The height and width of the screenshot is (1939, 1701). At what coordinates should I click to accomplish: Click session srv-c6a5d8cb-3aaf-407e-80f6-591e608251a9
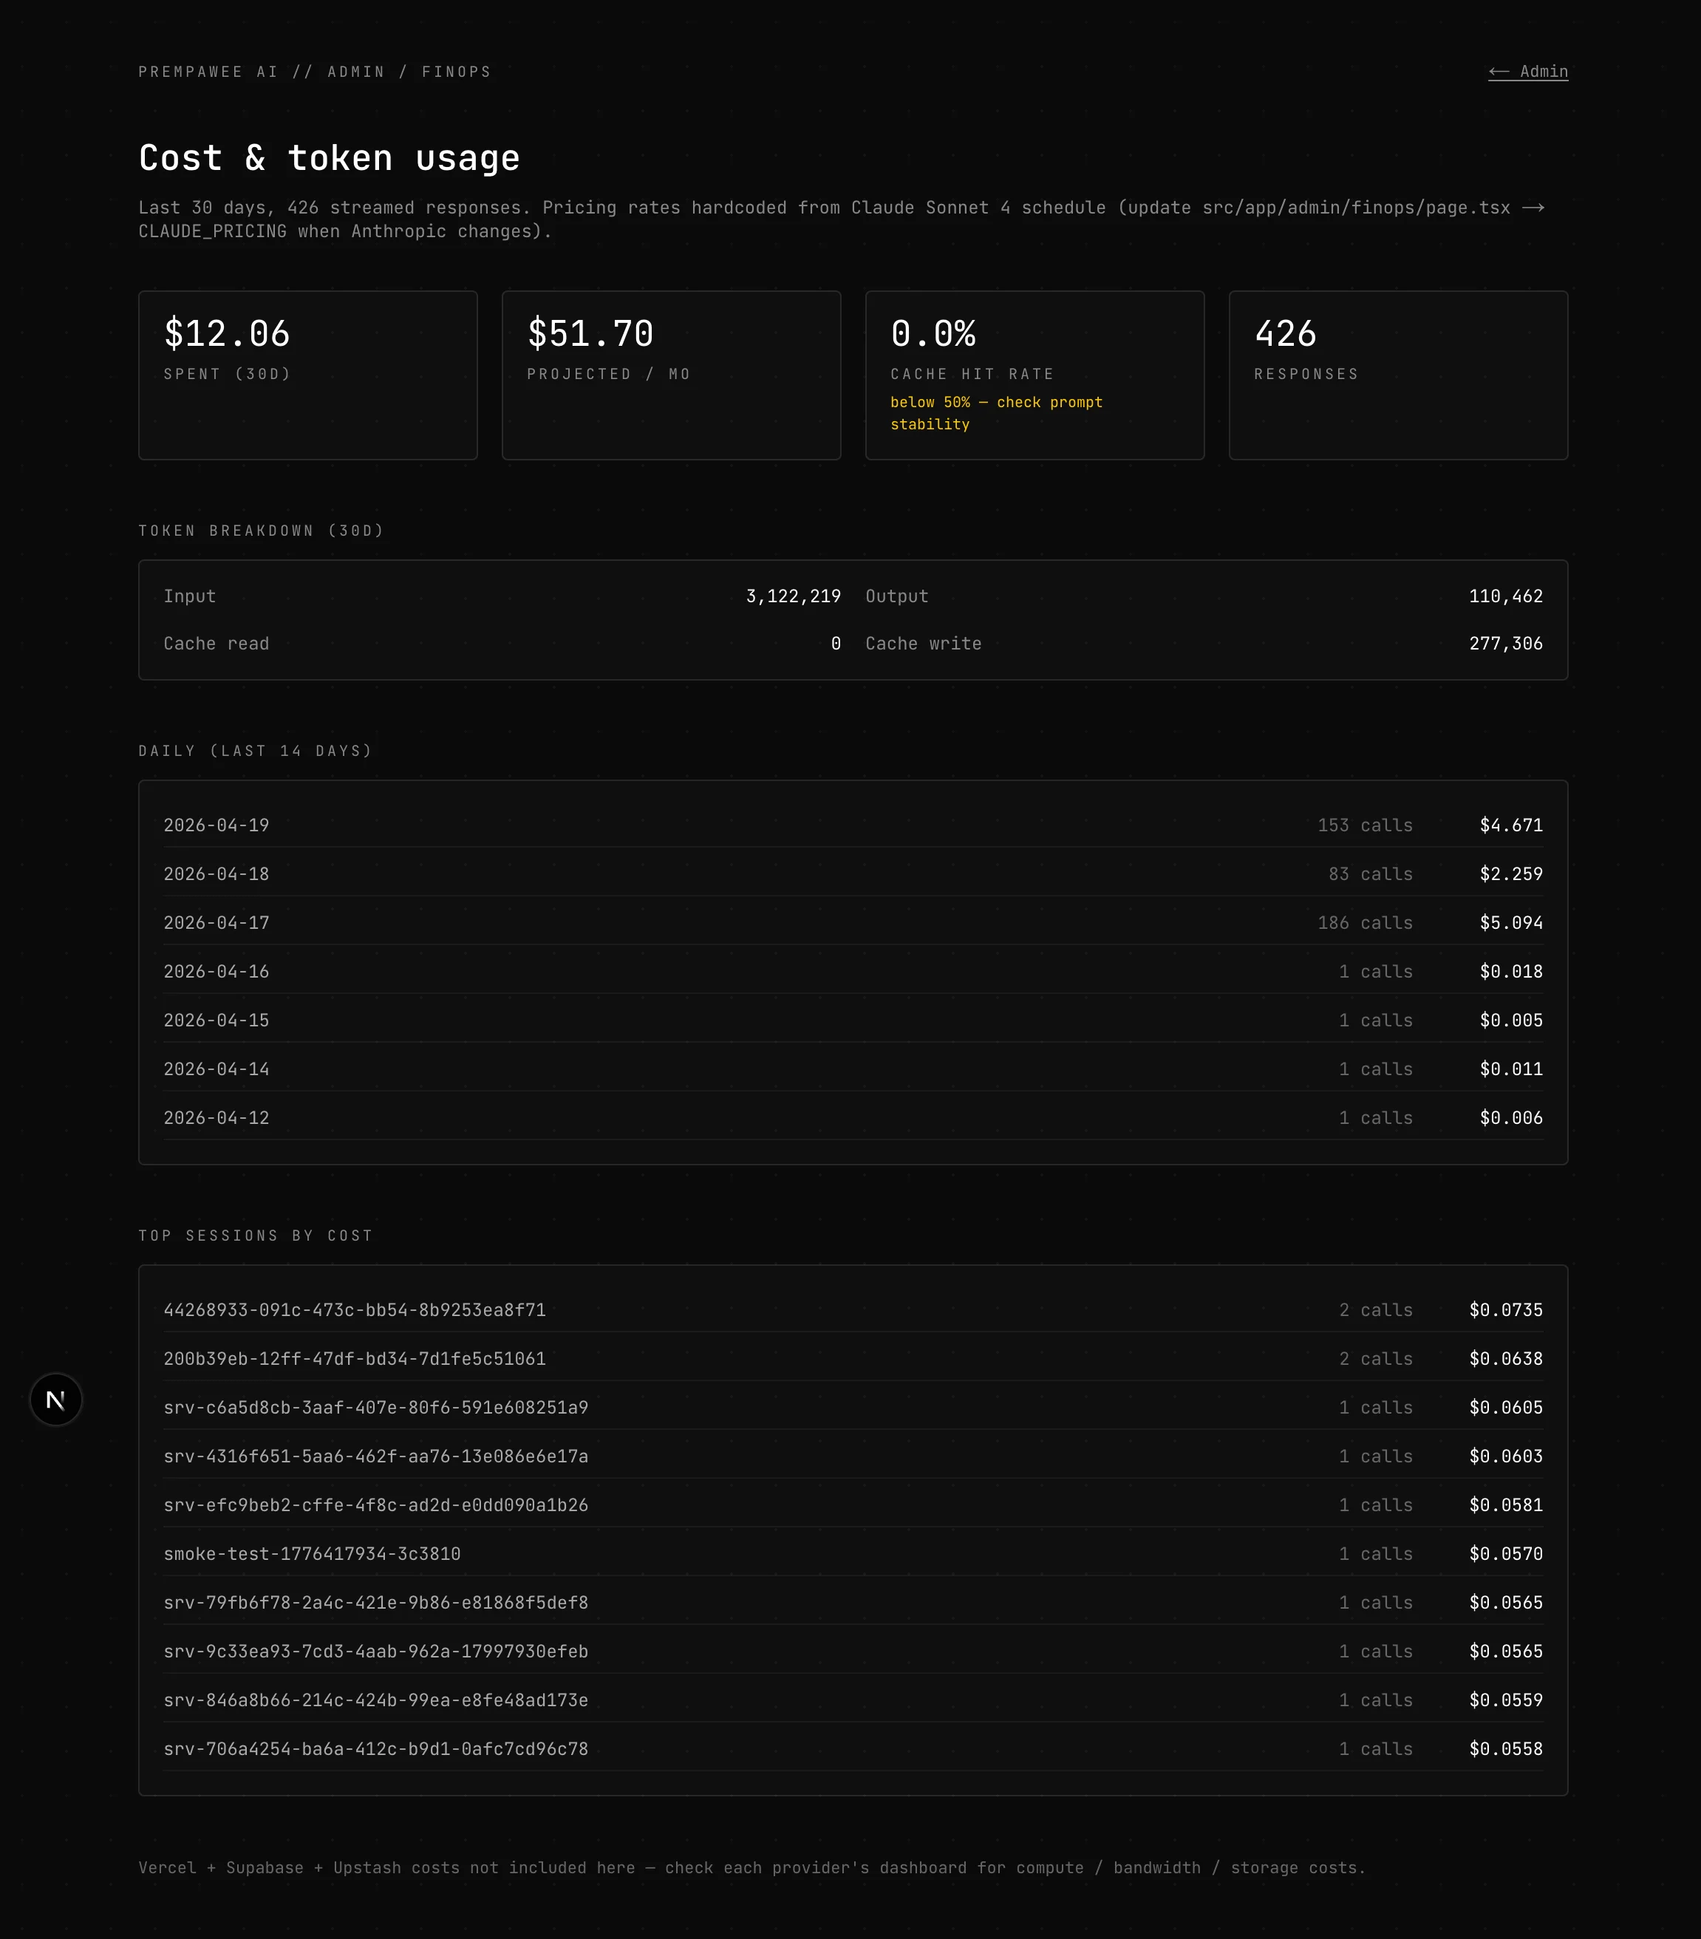click(375, 1408)
